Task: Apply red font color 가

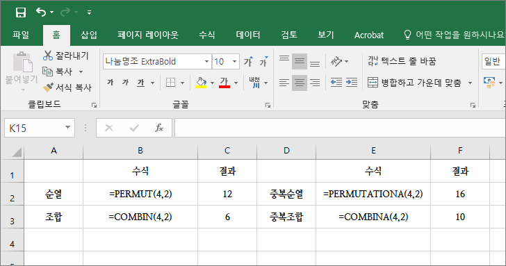Action: (x=225, y=83)
